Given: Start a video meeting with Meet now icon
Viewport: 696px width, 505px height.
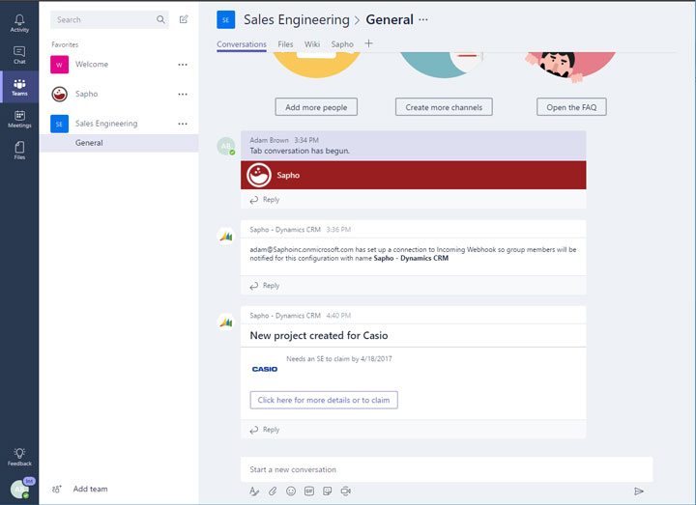Looking at the screenshot, I should click(x=346, y=491).
